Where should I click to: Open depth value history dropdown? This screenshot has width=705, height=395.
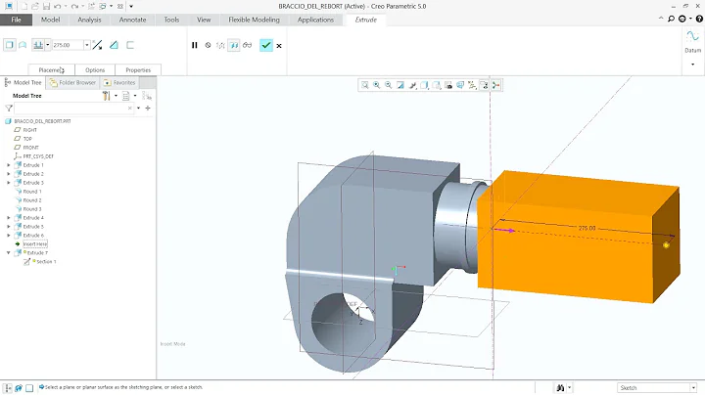pyautogui.click(x=87, y=45)
